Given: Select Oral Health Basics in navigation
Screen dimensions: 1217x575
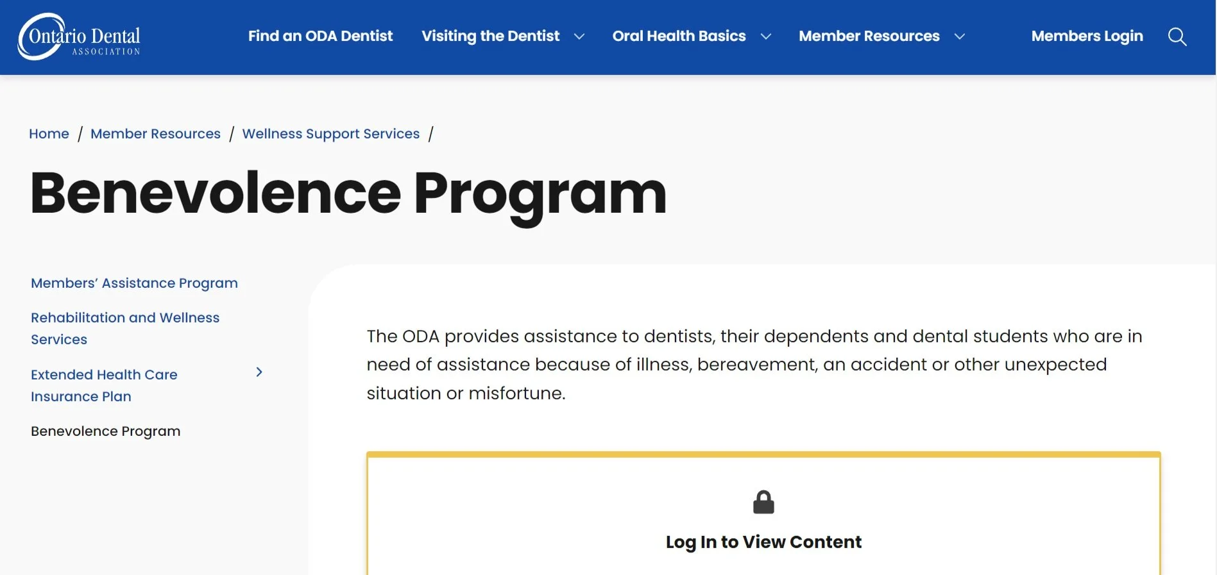Looking at the screenshot, I should [x=679, y=36].
